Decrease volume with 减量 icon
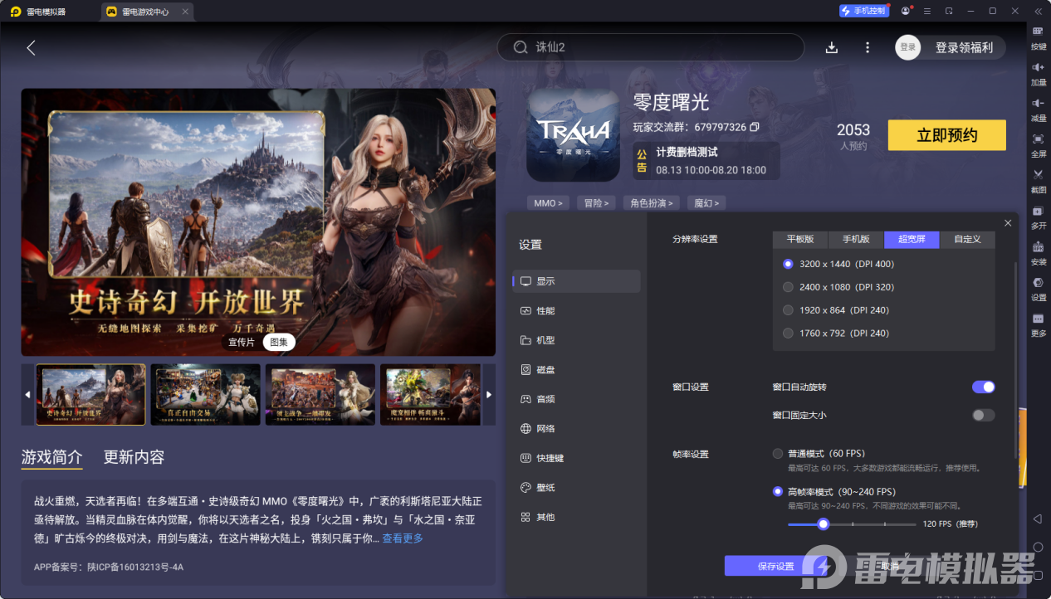The image size is (1051, 599). pyautogui.click(x=1038, y=108)
